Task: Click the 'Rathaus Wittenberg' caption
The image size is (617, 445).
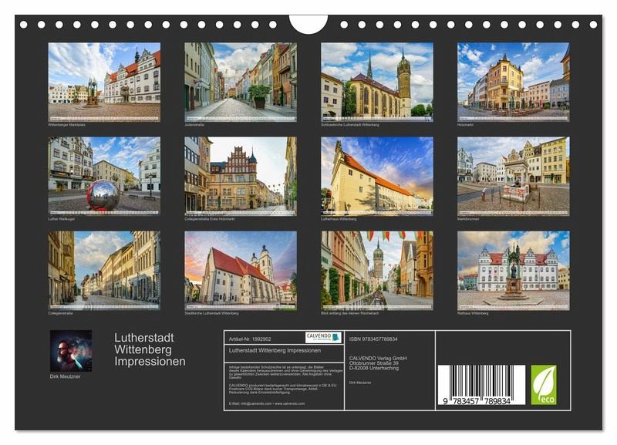Action: point(473,314)
